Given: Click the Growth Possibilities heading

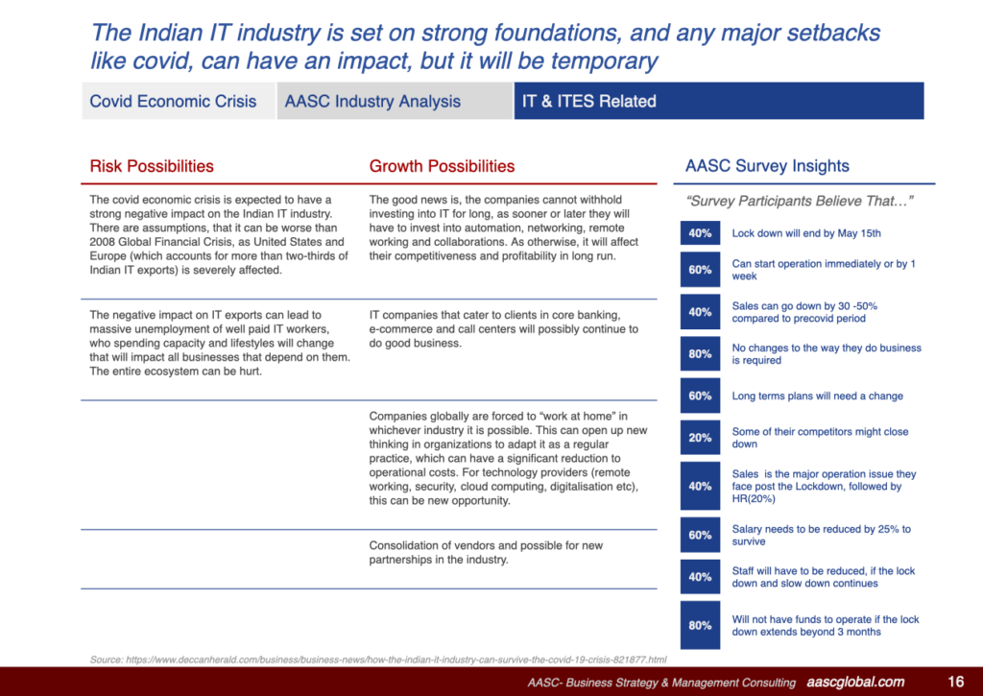Looking at the screenshot, I should 442,166.
